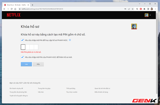Toggle require PIN to add new profile checkbox
The height and width of the screenshot is (105, 160).
click(x=22, y=57)
